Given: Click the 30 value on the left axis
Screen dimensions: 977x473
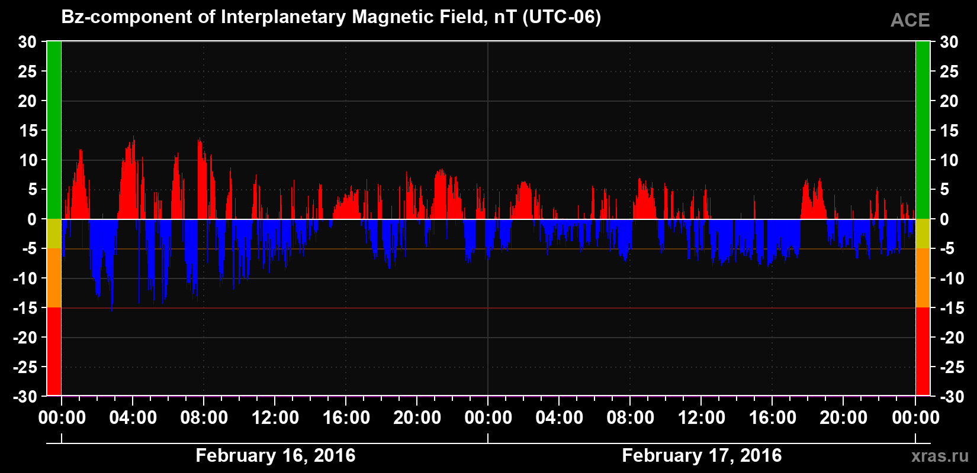Looking at the screenshot, I should pyautogui.click(x=27, y=42).
